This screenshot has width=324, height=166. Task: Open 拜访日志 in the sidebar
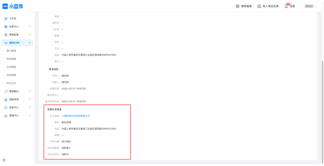[x=11, y=83]
